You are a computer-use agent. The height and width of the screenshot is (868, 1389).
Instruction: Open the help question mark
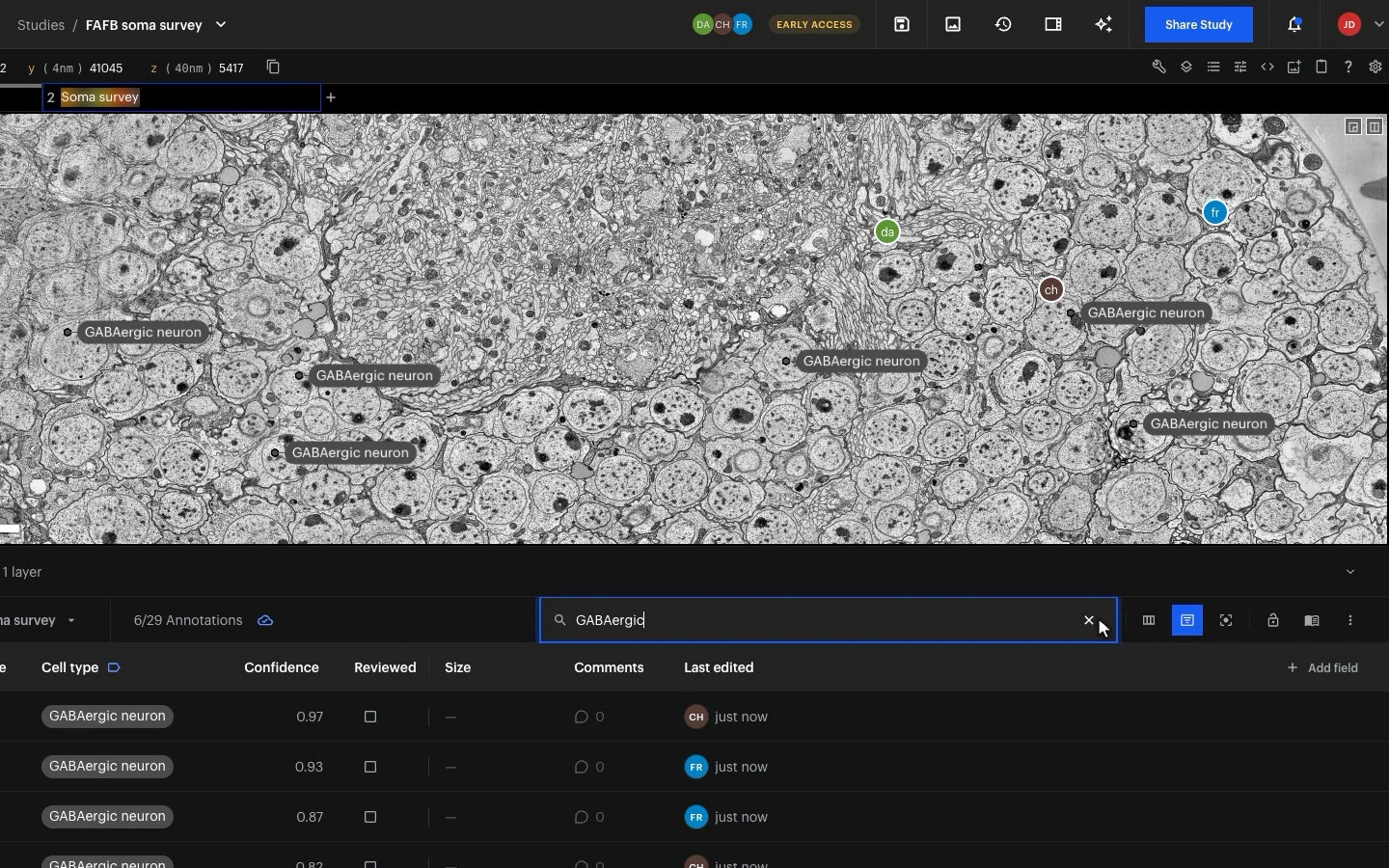(x=1348, y=67)
